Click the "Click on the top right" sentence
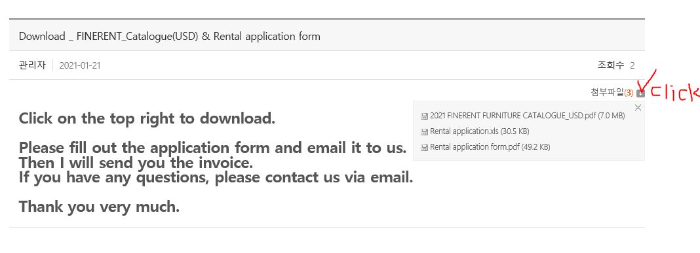This screenshot has height=253, width=700. (147, 118)
